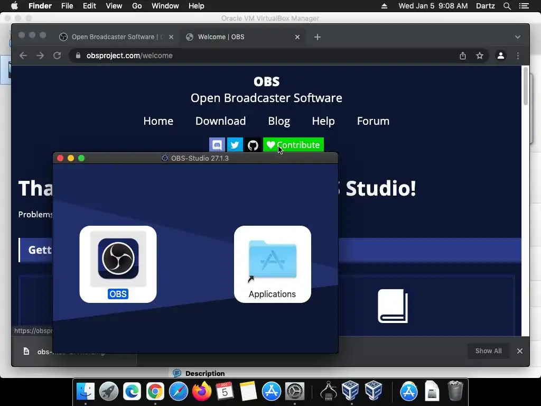Open the OBS Discord link icon
This screenshot has height=406, width=541.
click(217, 145)
